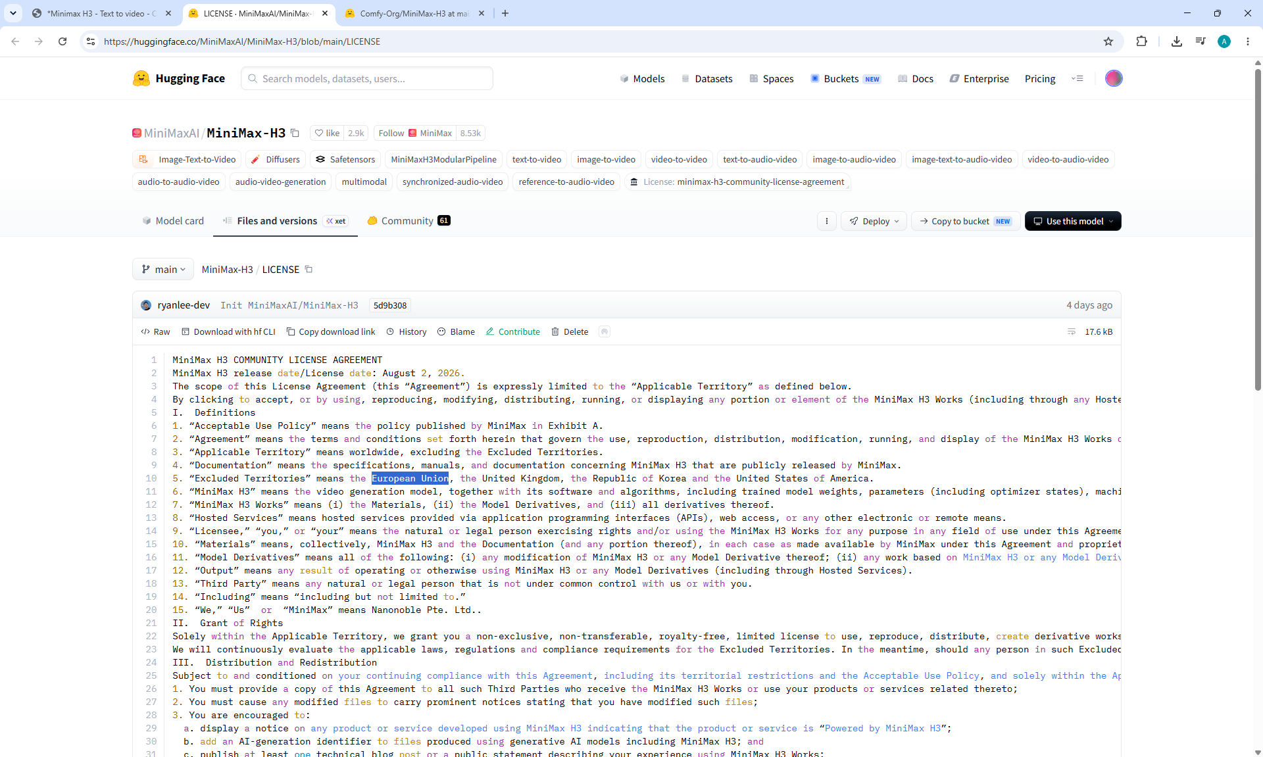1263x757 pixels.
Task: Select the Image-Text-to-Video tag
Action: tap(188, 159)
